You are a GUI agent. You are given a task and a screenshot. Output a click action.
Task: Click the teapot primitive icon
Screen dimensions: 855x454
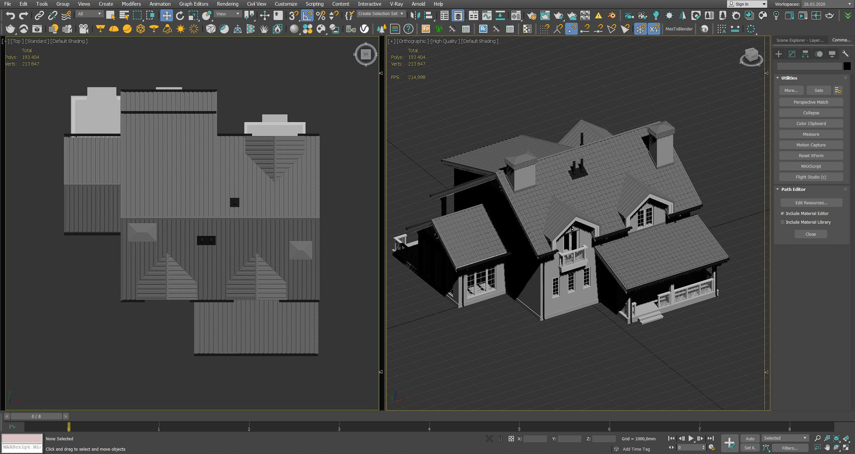[10, 29]
